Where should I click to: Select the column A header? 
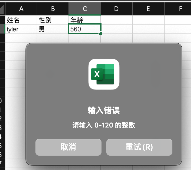(x=21, y=9)
